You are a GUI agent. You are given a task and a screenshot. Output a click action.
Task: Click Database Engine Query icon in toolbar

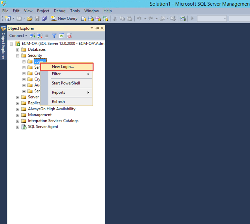pos(84,18)
